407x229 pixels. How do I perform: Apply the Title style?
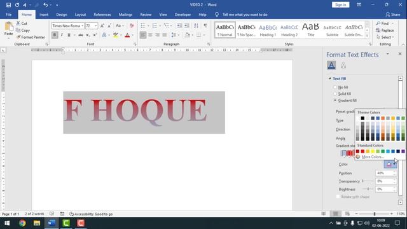(x=311, y=30)
